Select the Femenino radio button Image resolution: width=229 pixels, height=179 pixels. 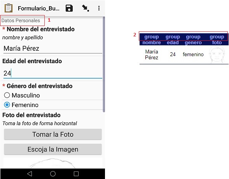coord(7,105)
